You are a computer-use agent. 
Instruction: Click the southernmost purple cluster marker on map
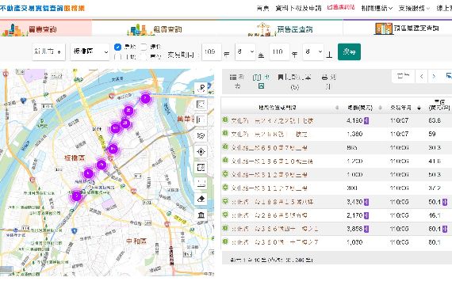click(x=76, y=196)
